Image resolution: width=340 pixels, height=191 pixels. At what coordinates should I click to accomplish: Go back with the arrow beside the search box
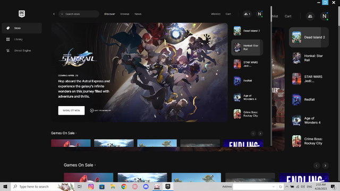coord(54,14)
